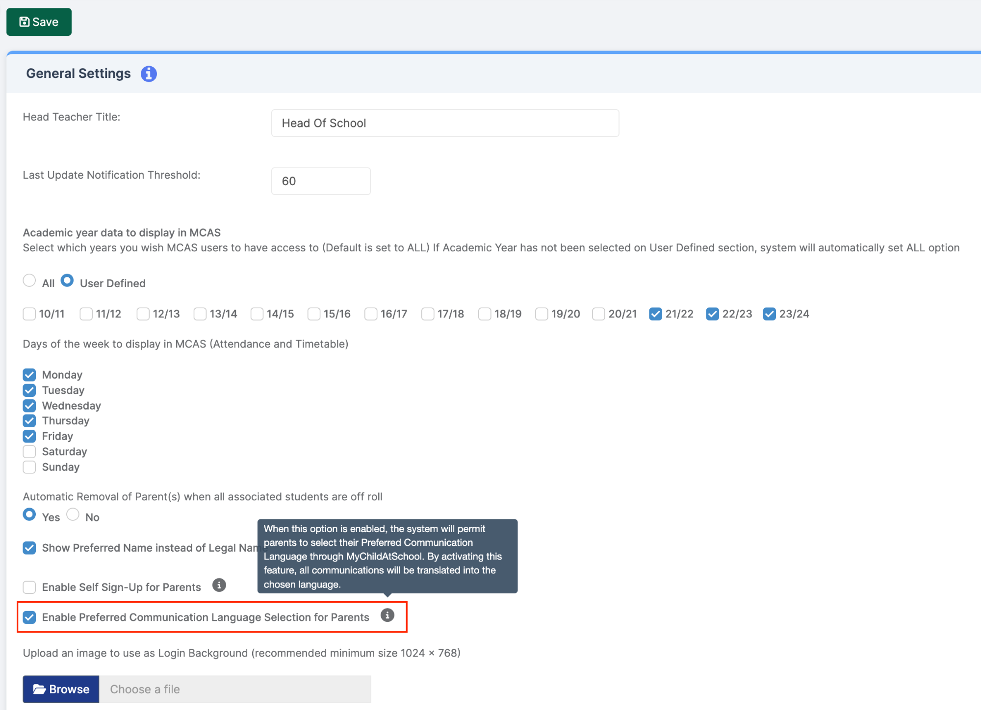
Task: Check the 20/21 academic year box
Action: point(598,314)
